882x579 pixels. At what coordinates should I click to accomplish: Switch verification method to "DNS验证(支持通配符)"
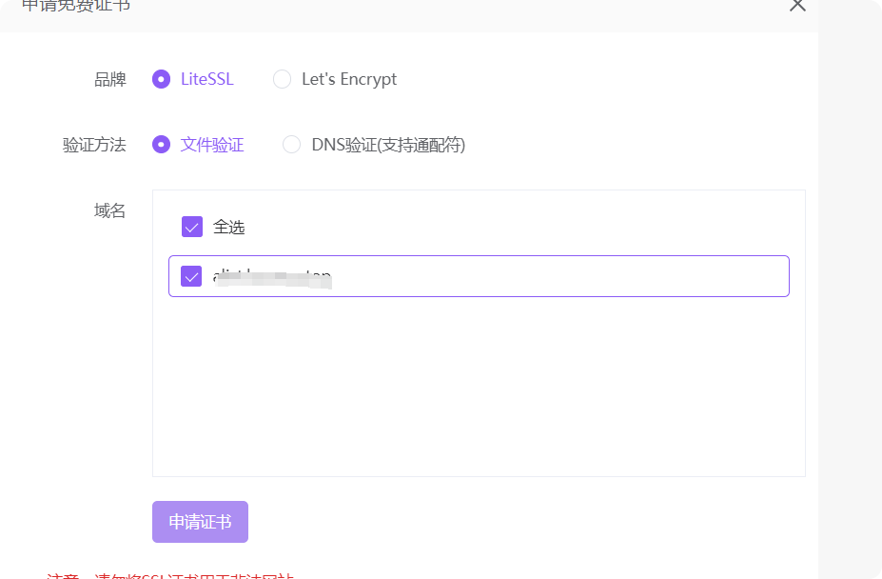coord(291,145)
